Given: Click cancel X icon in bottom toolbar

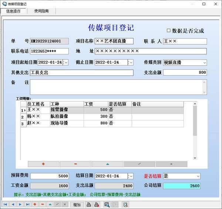Looking at the screenshot, I should [65, 204].
